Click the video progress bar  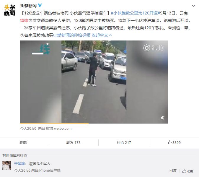click(94, 123)
